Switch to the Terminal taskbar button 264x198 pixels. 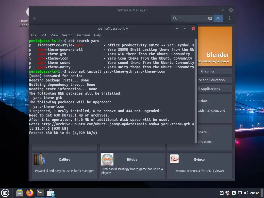coord(40,193)
